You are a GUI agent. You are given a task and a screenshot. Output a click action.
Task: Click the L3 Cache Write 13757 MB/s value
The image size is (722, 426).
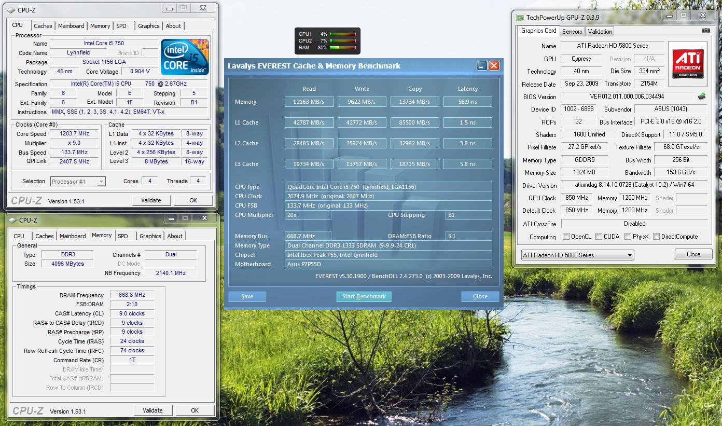tap(362, 164)
